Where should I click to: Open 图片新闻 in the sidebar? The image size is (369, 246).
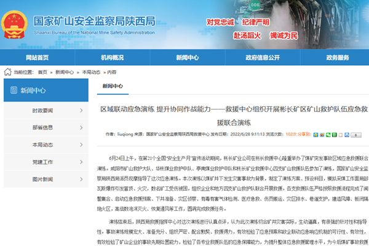(x=42, y=180)
